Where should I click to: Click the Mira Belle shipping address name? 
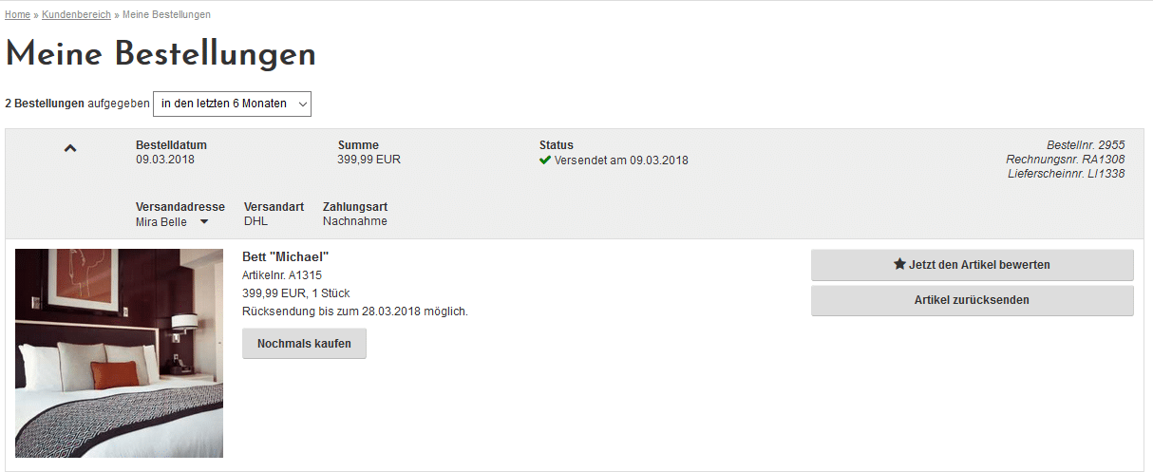click(161, 222)
